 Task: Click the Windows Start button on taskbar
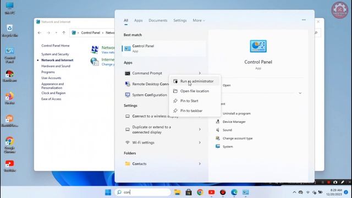[108, 193]
